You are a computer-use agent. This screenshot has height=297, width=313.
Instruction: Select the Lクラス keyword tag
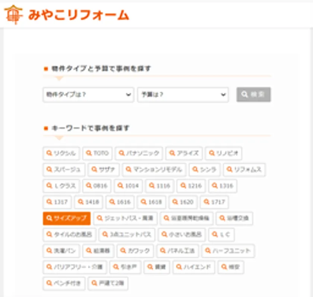click(x=61, y=186)
